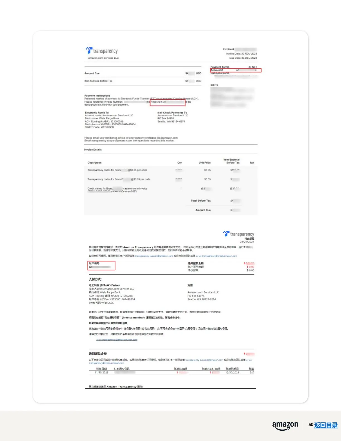Click the Transparency logo above the invoice

pos(102,51)
